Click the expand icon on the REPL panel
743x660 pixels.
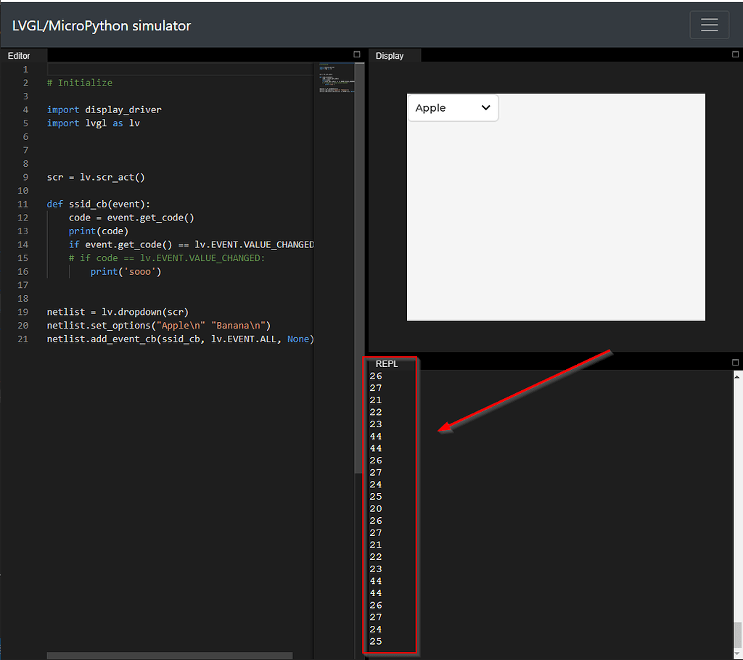click(x=734, y=360)
